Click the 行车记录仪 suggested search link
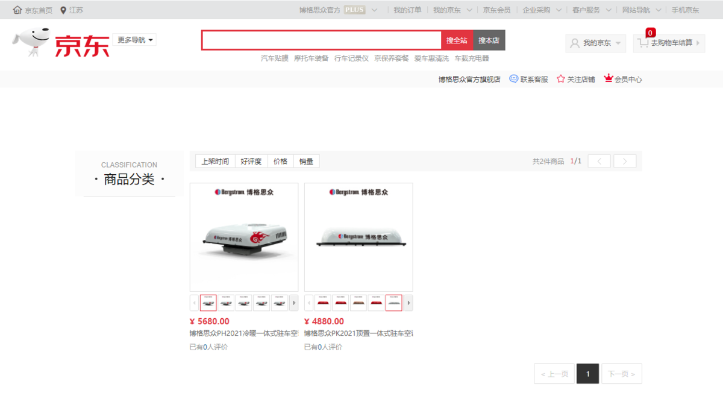 point(351,58)
